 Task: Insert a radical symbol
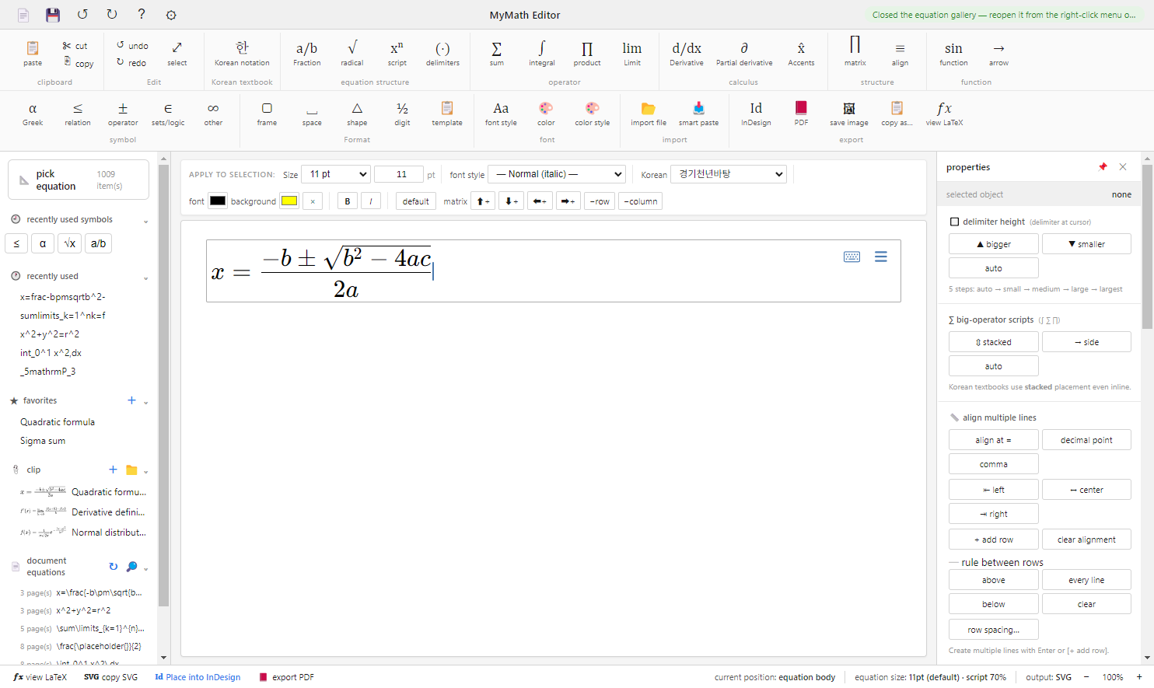tap(352, 53)
